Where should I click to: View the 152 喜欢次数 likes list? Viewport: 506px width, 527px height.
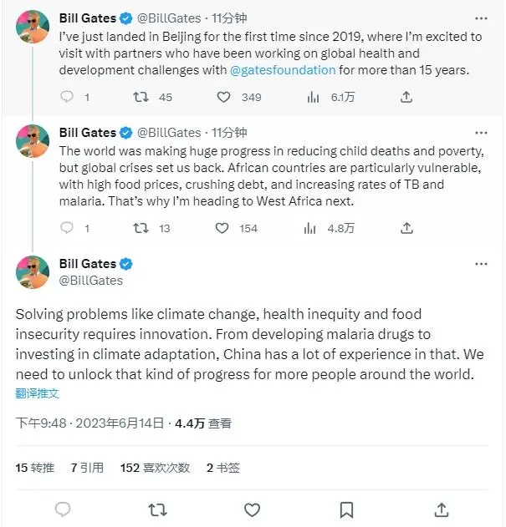(x=155, y=468)
